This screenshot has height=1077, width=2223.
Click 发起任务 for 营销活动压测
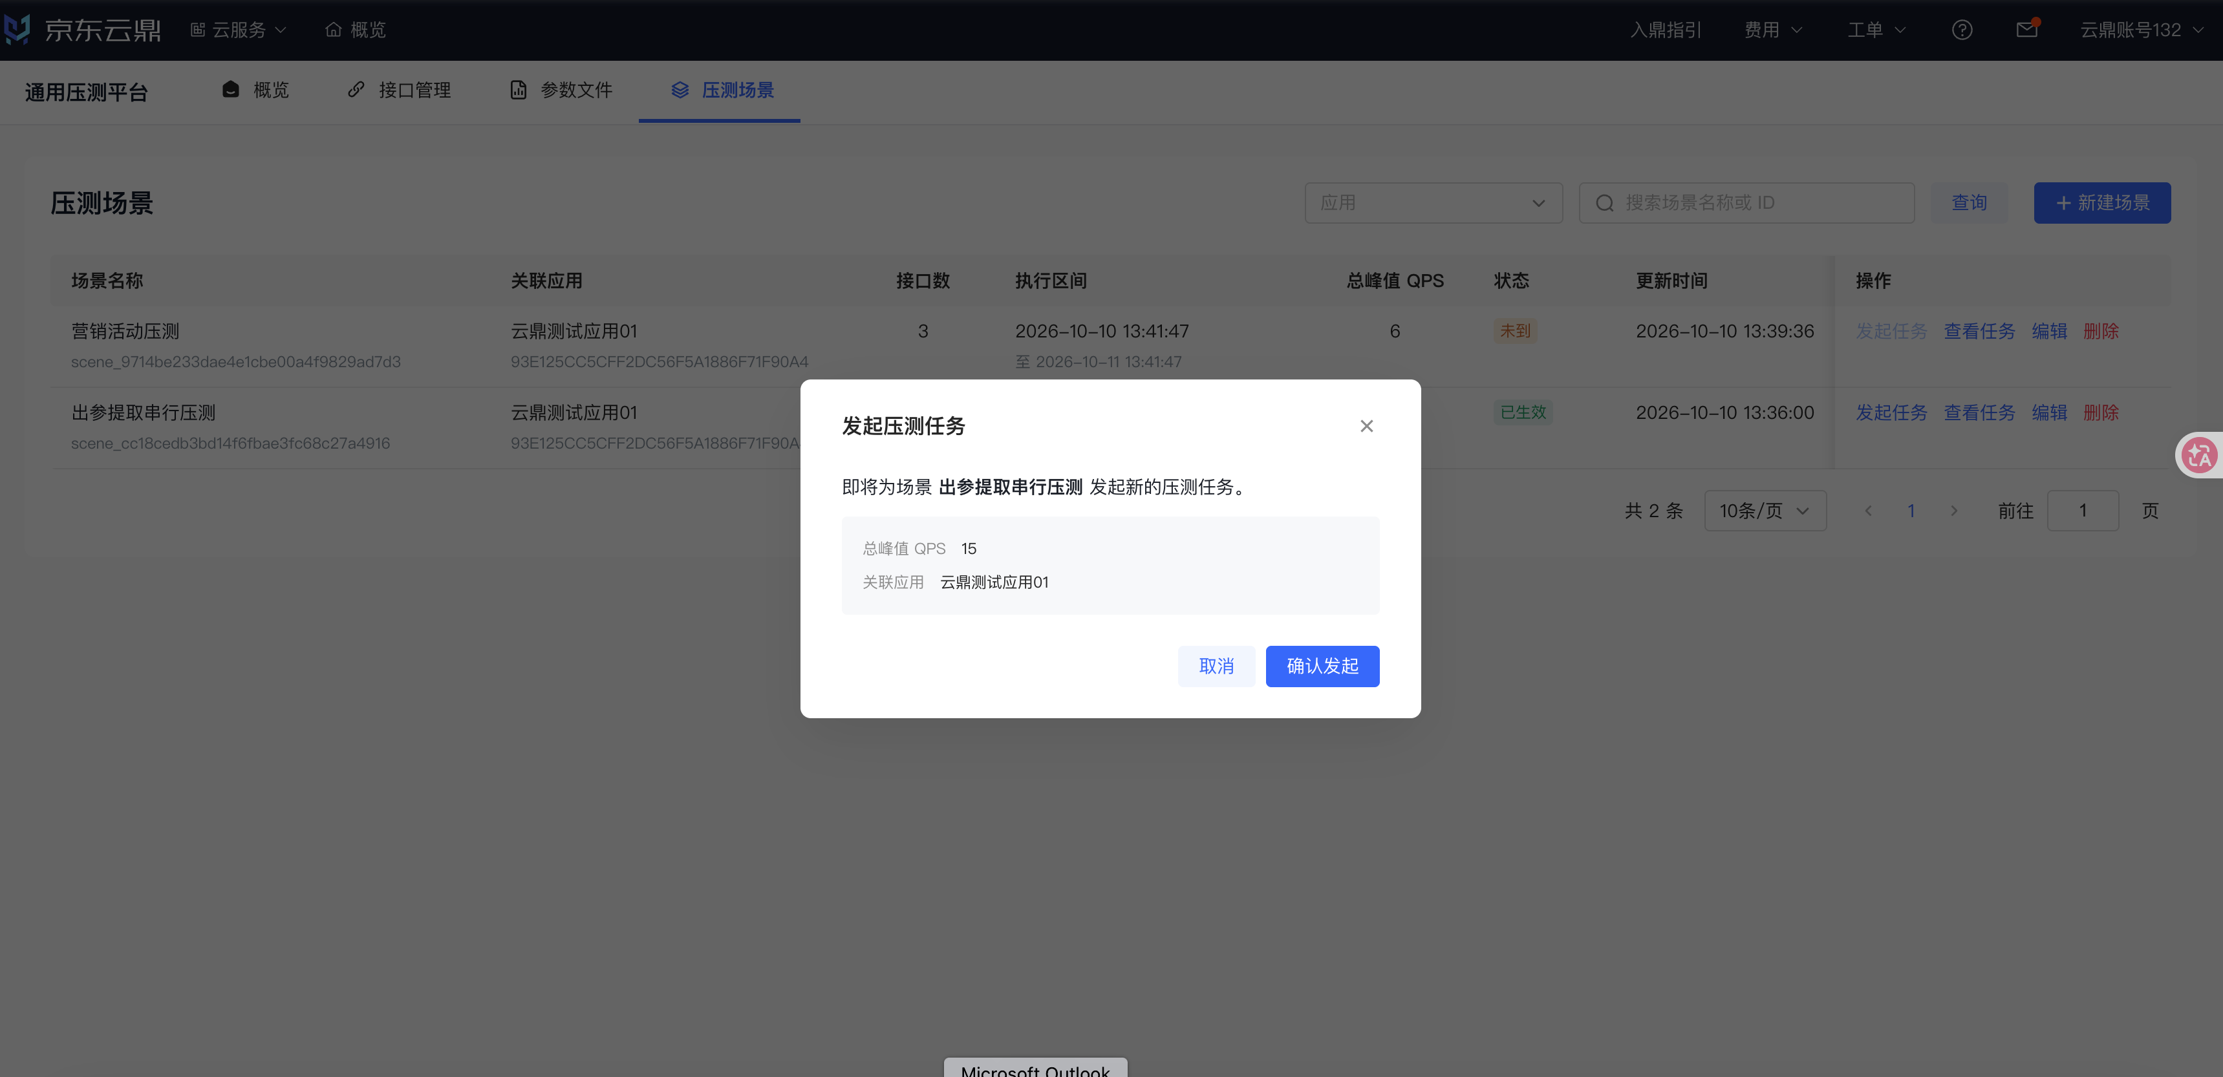[x=1892, y=330]
